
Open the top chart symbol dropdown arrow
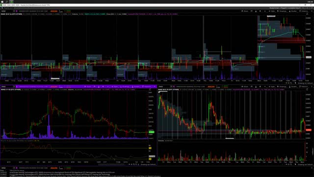tap(14, 11)
